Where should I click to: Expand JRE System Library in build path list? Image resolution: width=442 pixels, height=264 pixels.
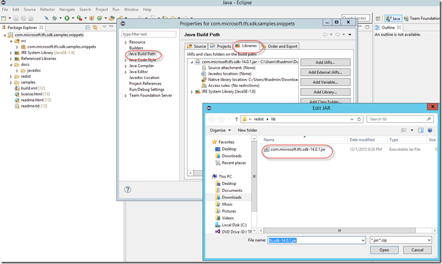click(192, 92)
